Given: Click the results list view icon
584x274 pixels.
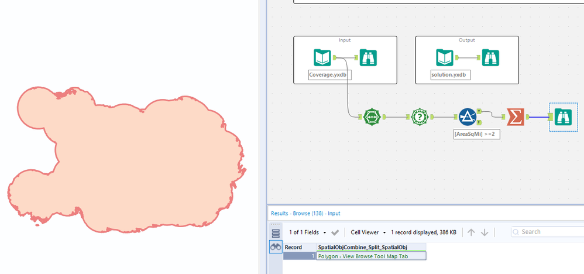Looking at the screenshot, I should coord(276,234).
